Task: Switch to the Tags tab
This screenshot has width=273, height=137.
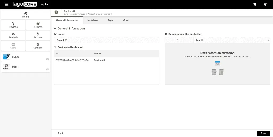Action: pos(110,20)
